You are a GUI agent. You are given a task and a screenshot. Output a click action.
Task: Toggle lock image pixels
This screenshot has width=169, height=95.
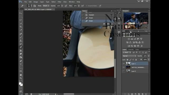coord(130,60)
